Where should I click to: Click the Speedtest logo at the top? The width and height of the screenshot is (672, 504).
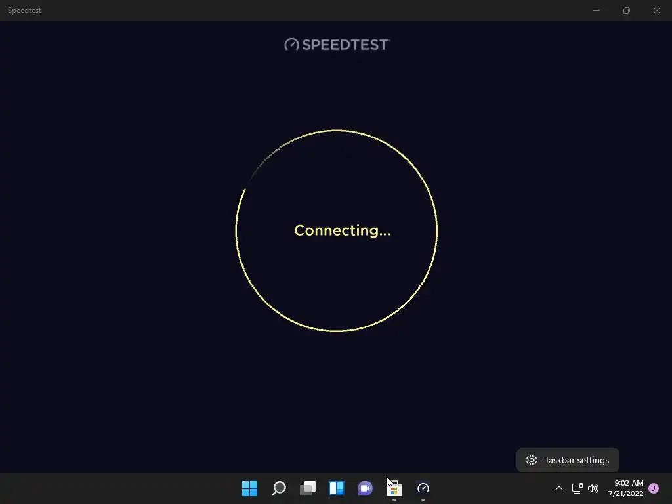pyautogui.click(x=337, y=45)
